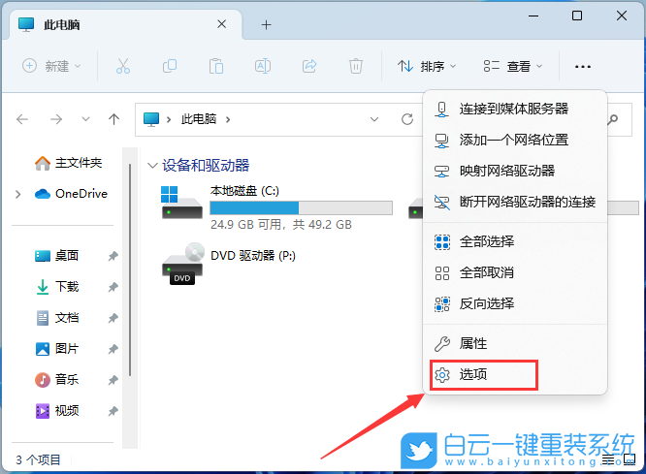Open 主文件夹 in the sidebar

coord(69,163)
